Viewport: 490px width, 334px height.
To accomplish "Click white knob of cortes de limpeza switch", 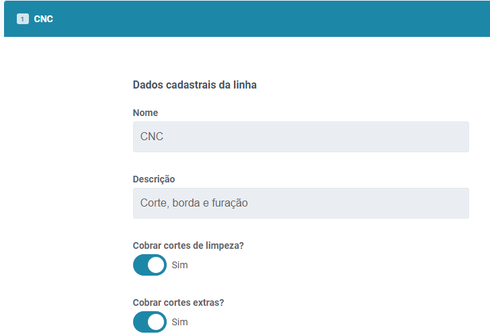I will coord(157,265).
